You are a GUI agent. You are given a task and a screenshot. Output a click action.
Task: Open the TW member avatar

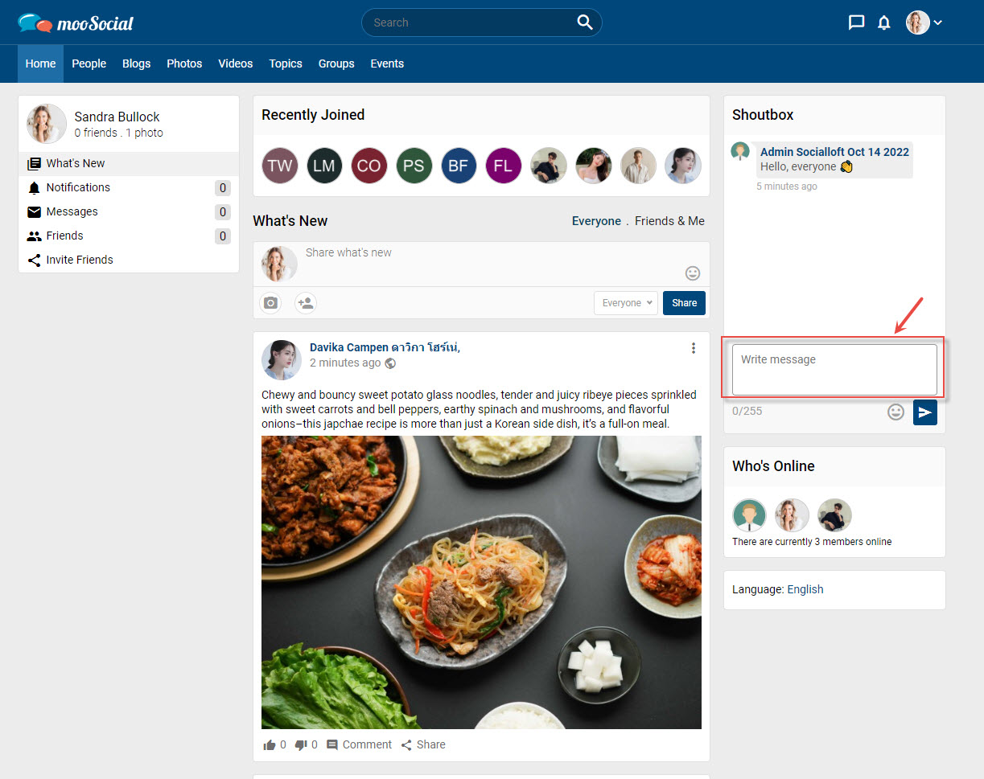pyautogui.click(x=280, y=166)
